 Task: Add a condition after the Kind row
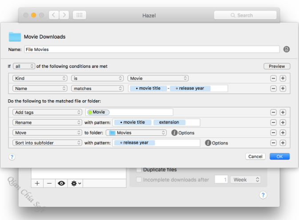[283, 78]
